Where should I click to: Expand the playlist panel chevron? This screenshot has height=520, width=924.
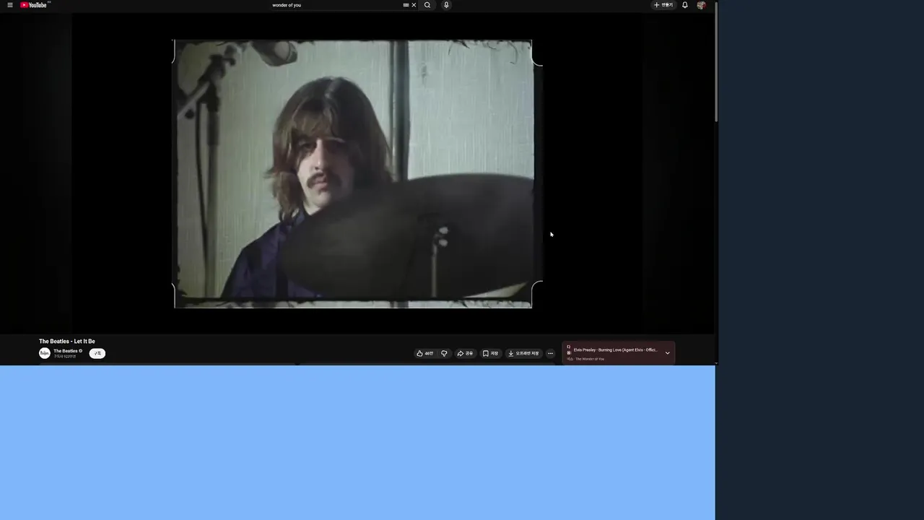(667, 353)
